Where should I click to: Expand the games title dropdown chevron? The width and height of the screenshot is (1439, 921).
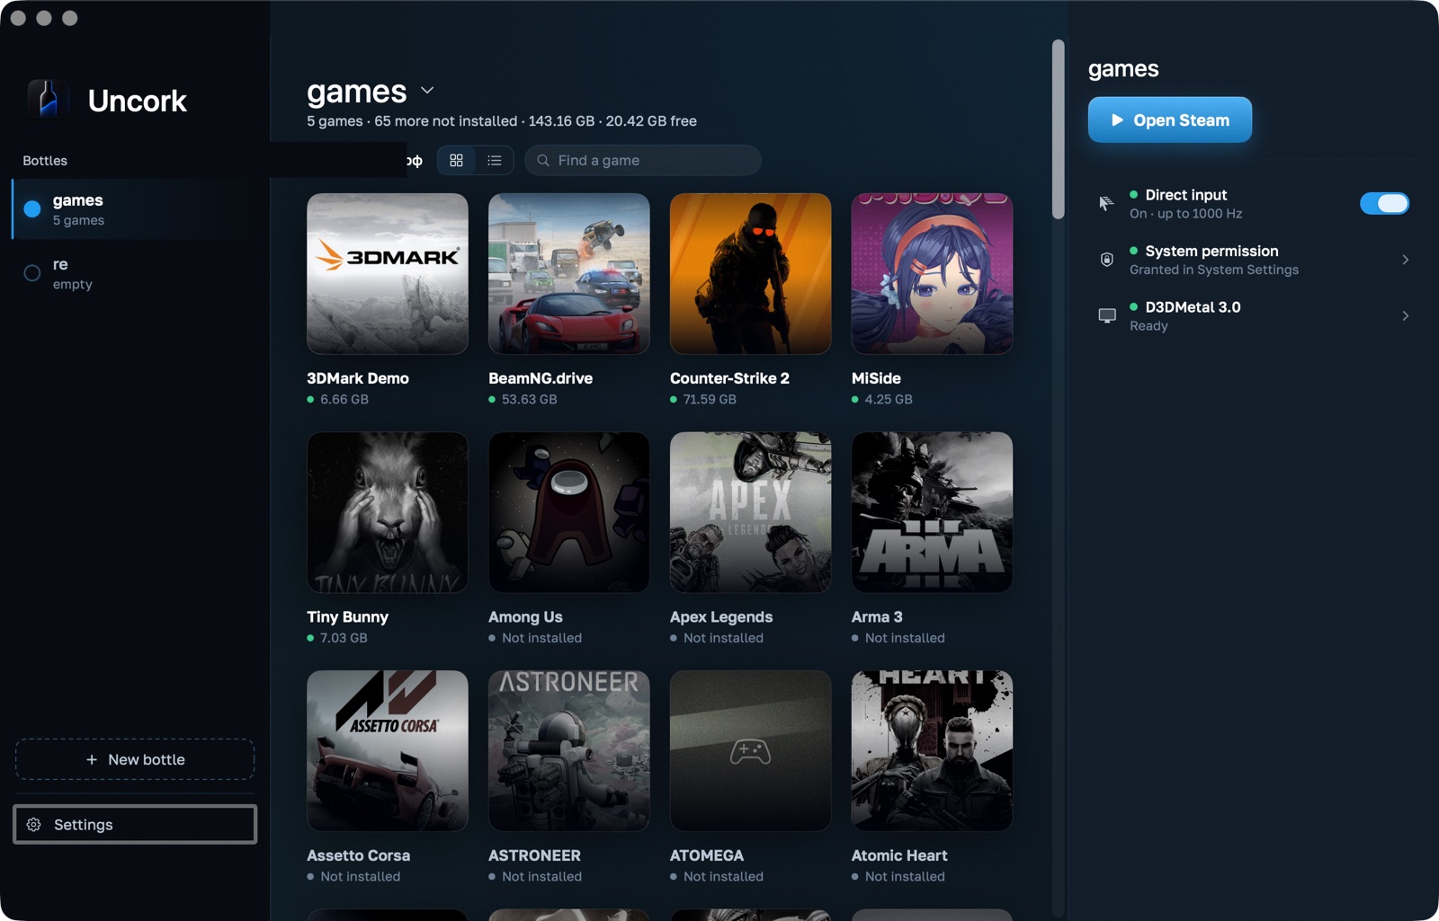coord(427,91)
